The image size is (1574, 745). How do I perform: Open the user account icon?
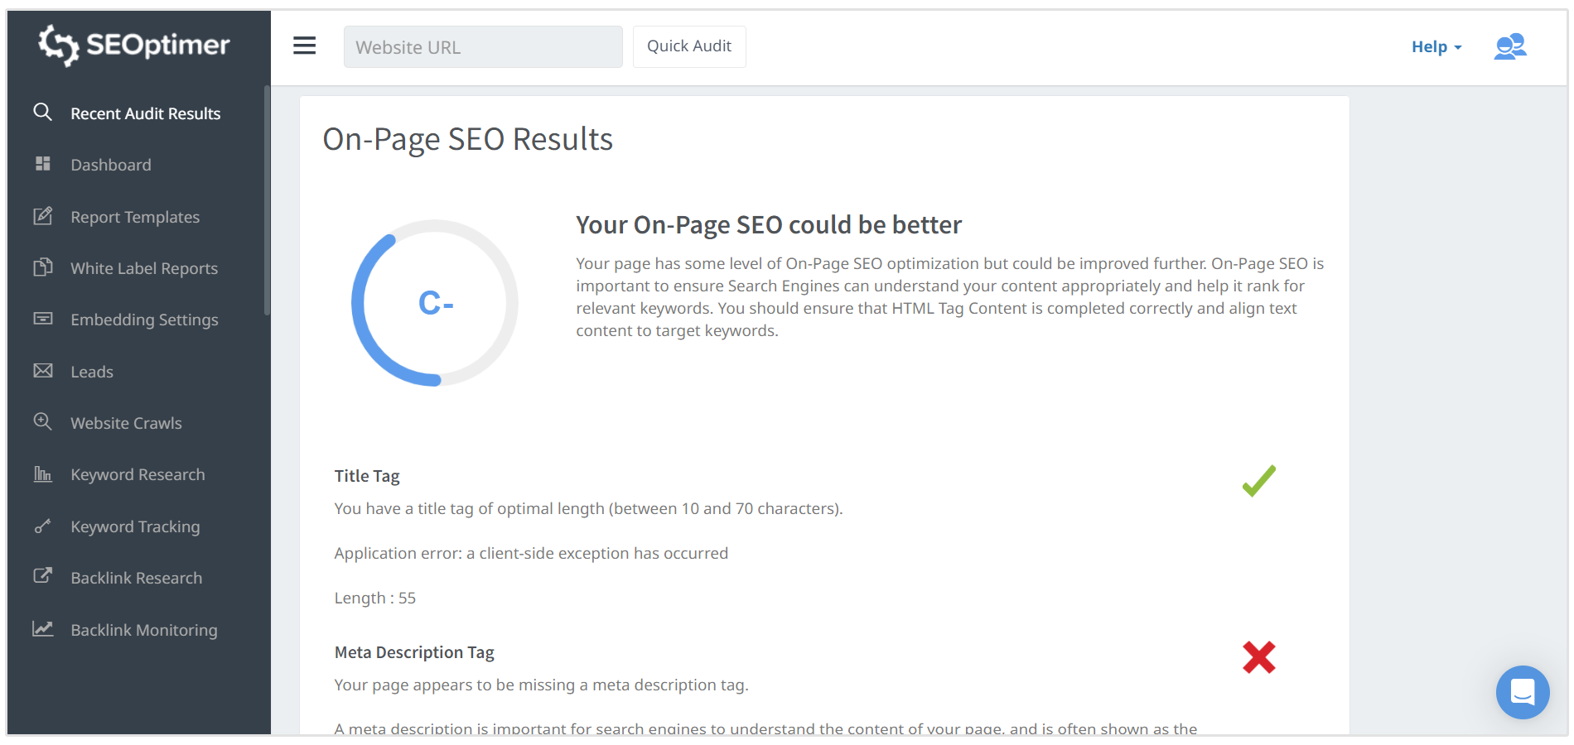[x=1509, y=46]
